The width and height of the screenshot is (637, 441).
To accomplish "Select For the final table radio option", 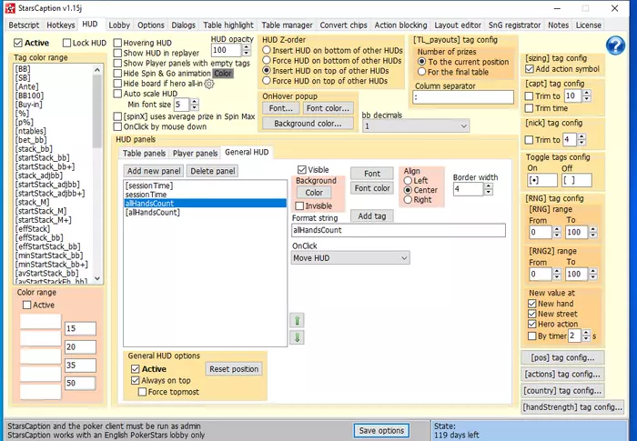I will (421, 72).
